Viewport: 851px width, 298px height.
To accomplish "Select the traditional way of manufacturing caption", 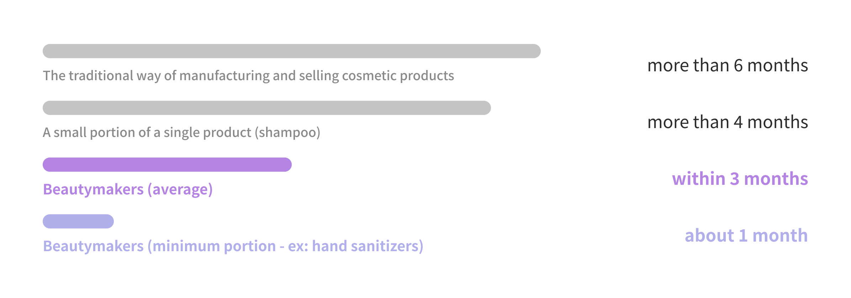I will (248, 76).
